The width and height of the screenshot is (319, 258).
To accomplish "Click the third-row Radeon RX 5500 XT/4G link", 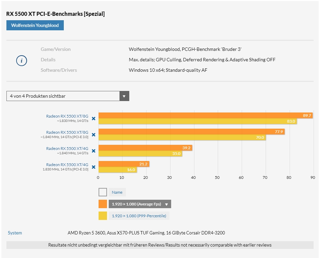I will [x=67, y=149].
